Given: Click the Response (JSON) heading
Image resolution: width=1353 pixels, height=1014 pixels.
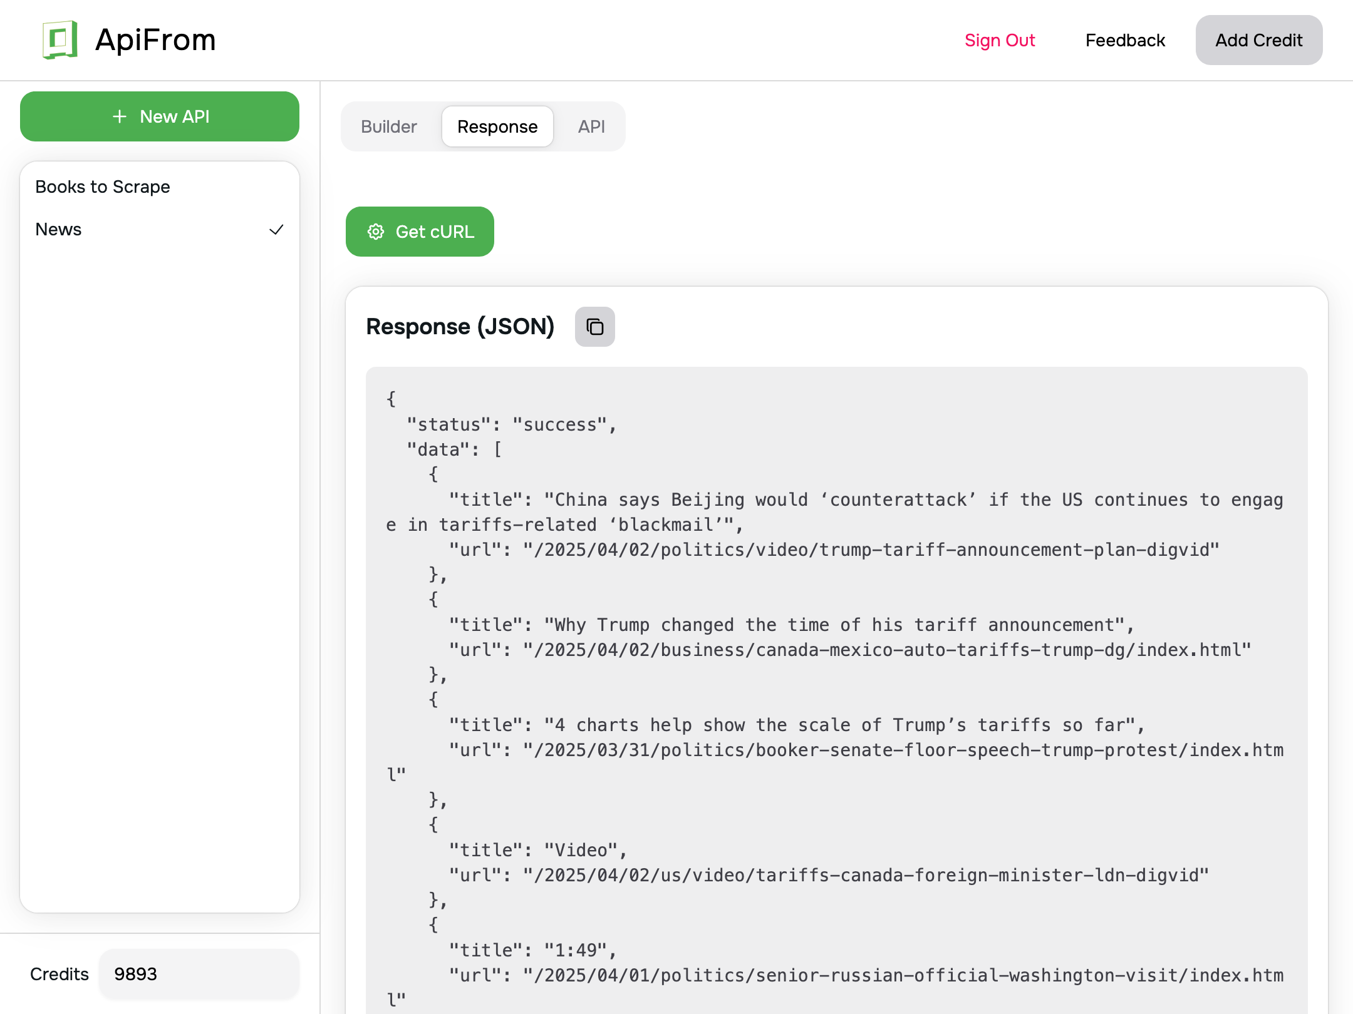Looking at the screenshot, I should point(460,327).
